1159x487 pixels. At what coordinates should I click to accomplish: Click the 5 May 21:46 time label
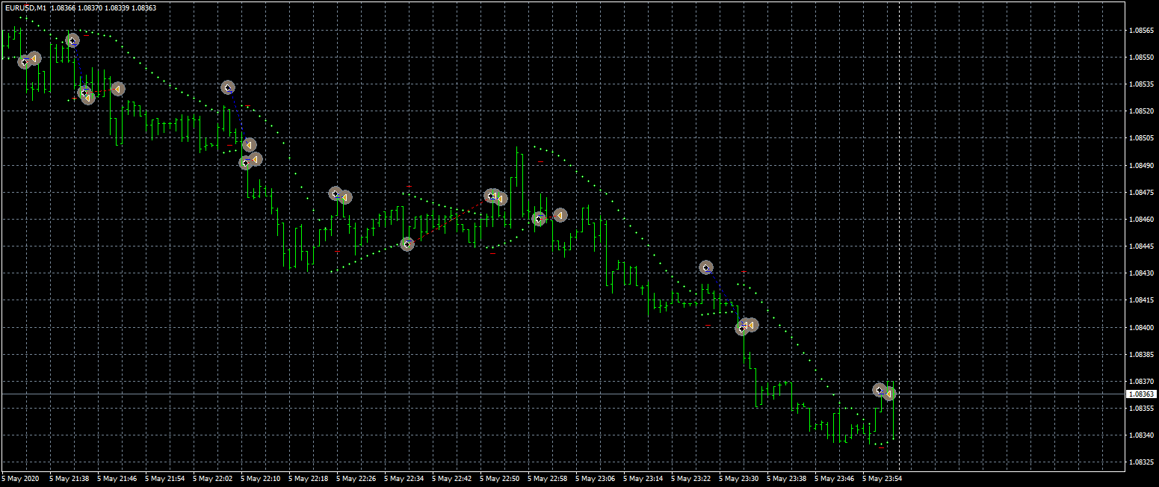click(x=117, y=478)
